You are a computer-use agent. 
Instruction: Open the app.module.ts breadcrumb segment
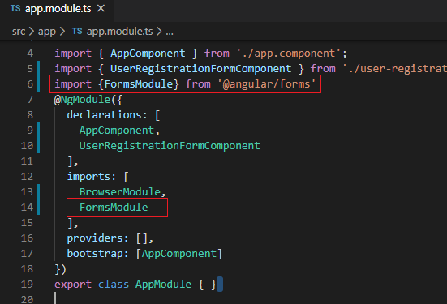click(x=119, y=32)
